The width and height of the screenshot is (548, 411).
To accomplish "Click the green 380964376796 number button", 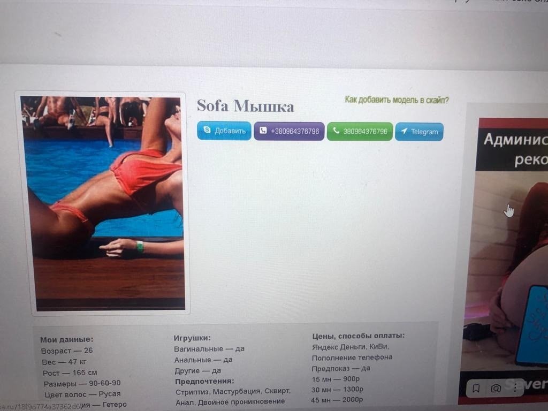I will click(x=360, y=132).
